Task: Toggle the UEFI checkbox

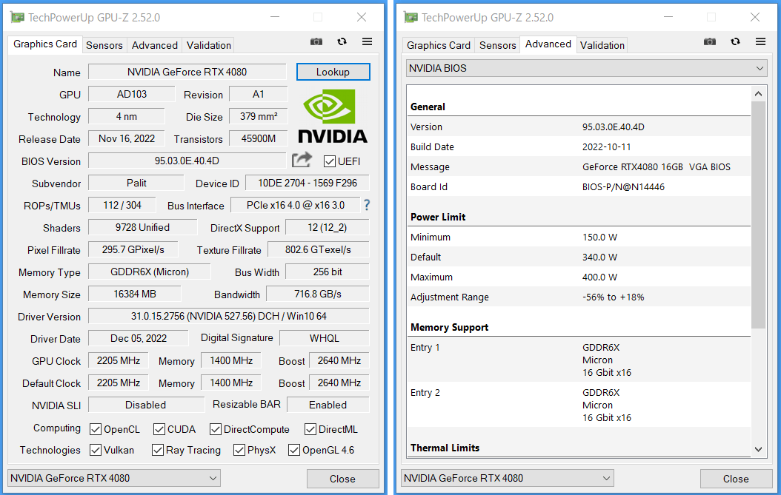Action: pos(329,161)
